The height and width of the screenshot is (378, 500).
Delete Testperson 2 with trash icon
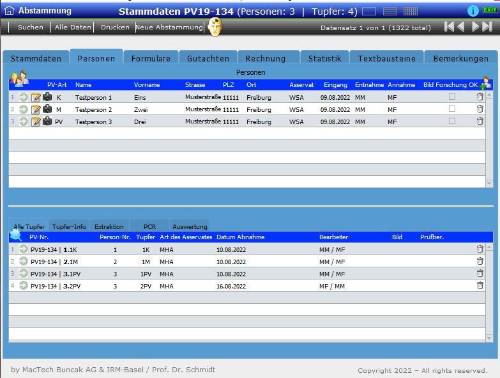pos(480,109)
